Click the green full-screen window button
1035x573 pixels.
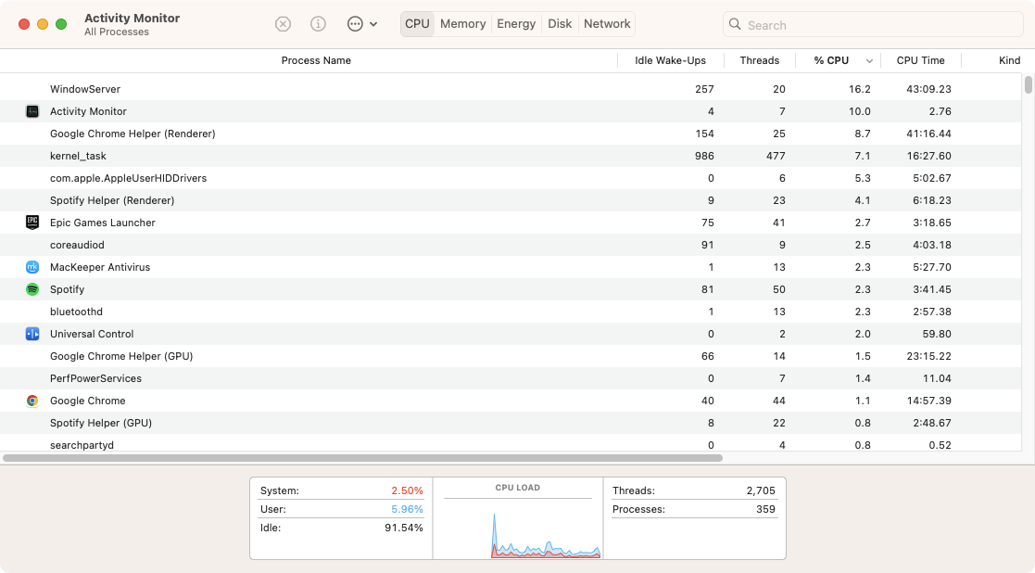pos(61,24)
